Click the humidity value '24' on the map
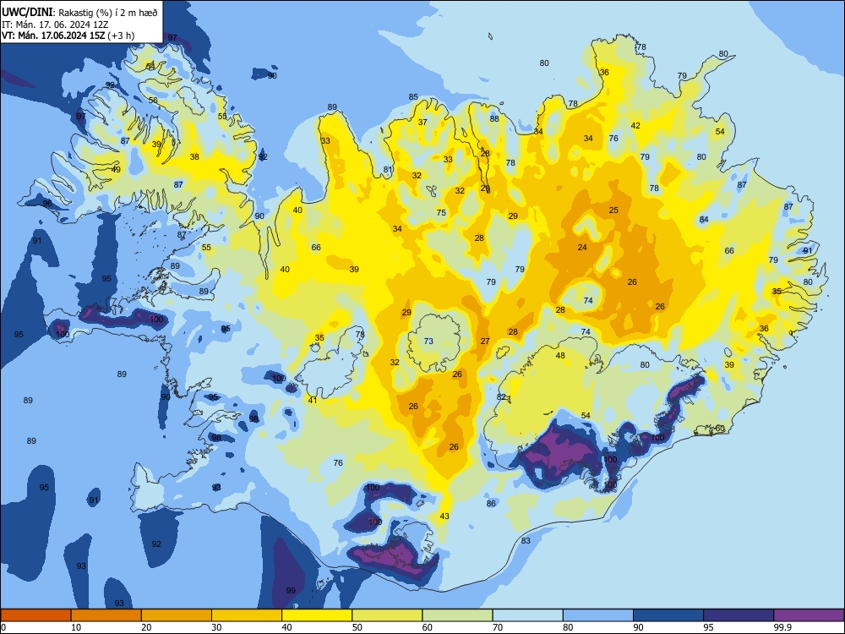Screen dimensions: 845x634 click(x=582, y=248)
